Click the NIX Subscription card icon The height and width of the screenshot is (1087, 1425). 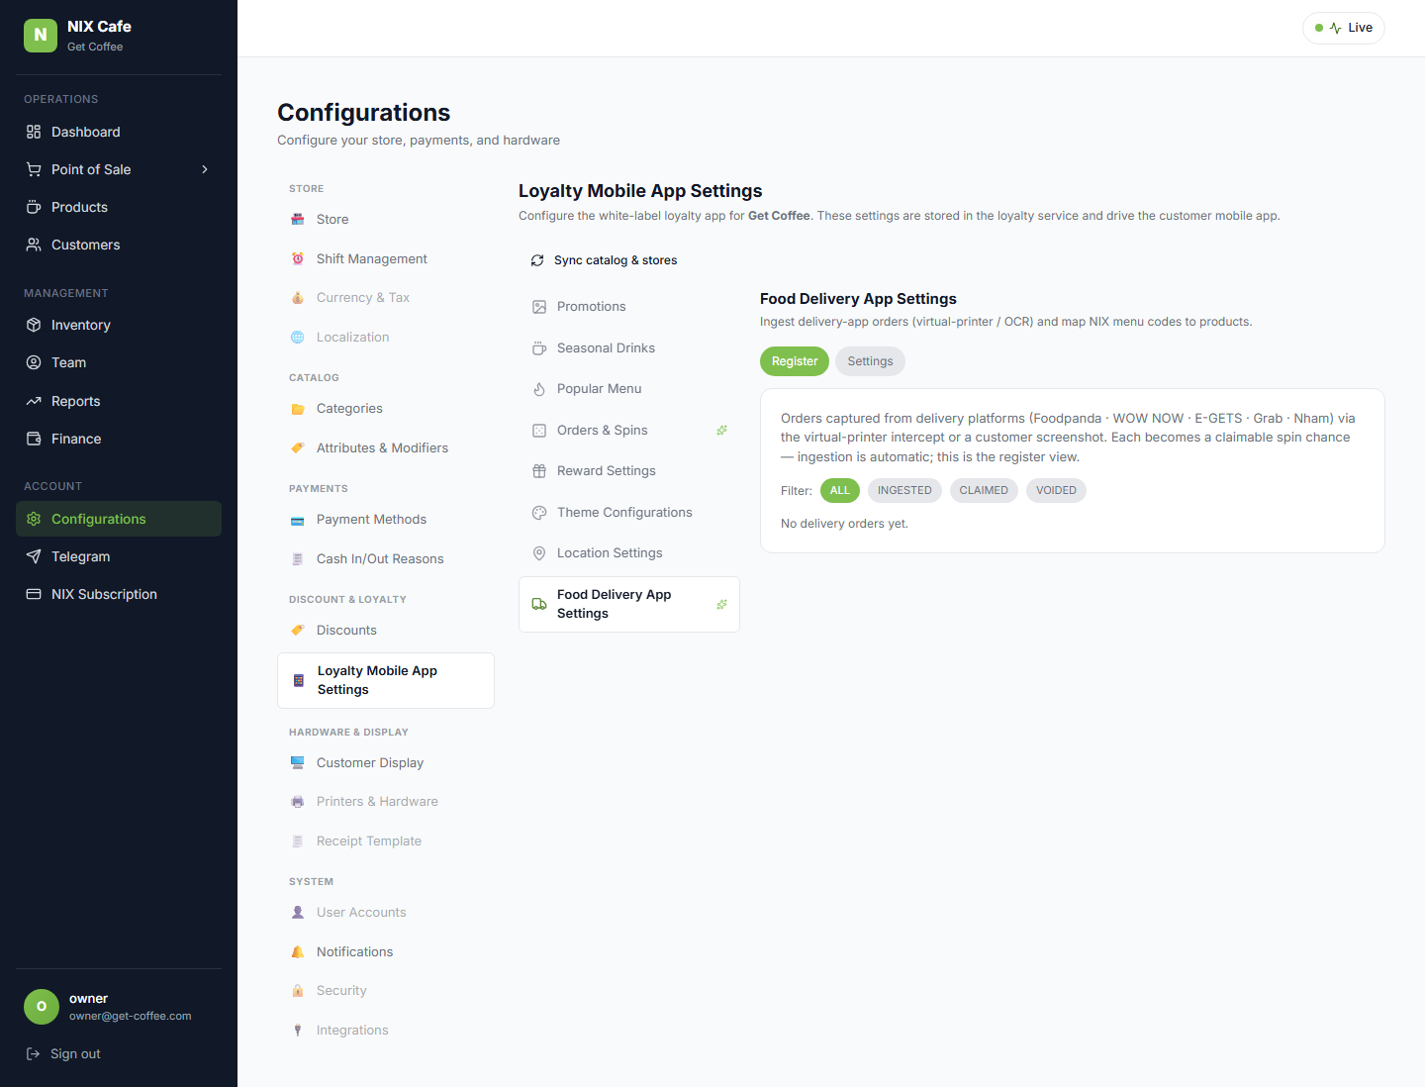pyautogui.click(x=34, y=594)
